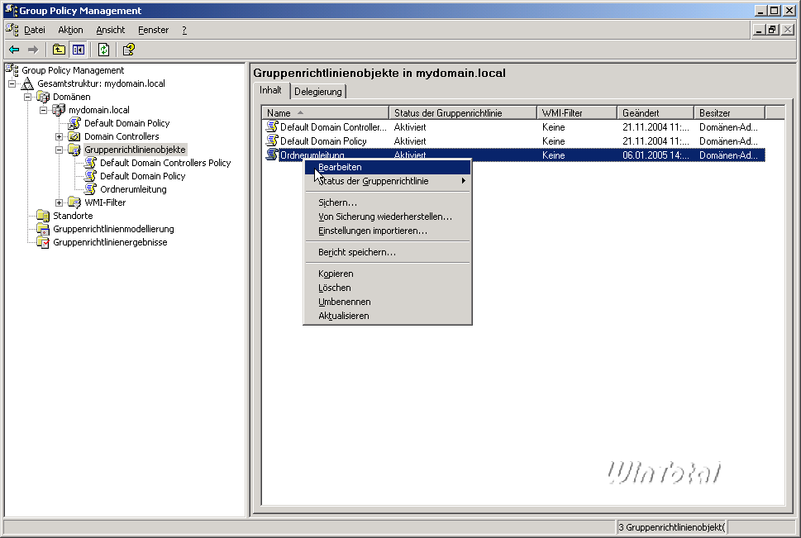Click the Gruppenrichtlinienergebnisse icon in tree
Viewport: 801px width, 538px height.
[x=43, y=242]
